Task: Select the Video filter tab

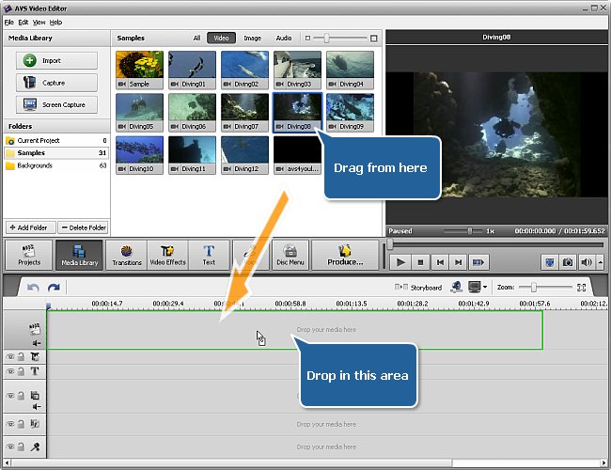Action: [221, 38]
